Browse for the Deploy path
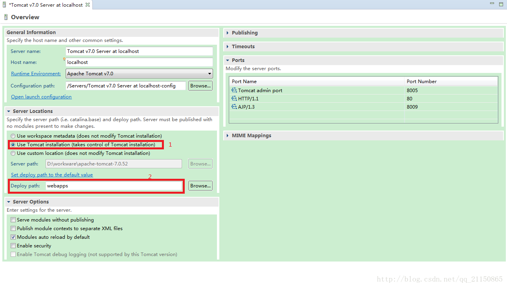 tap(200, 186)
